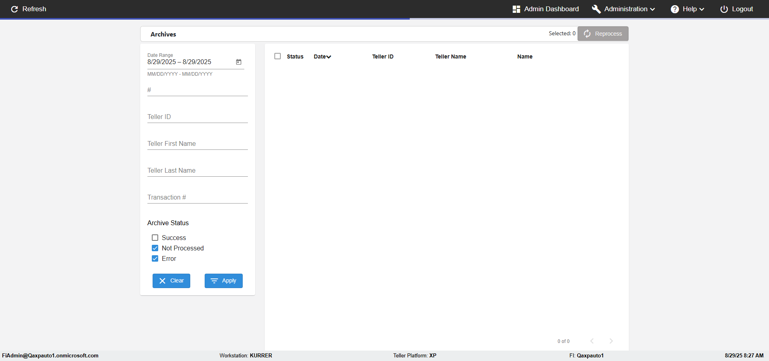Screen dimensions: 769x361
Task: Sort table by Status column header
Action: pyautogui.click(x=295, y=56)
